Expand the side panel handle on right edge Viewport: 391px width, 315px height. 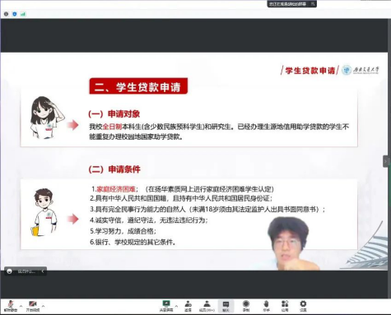(385, 161)
